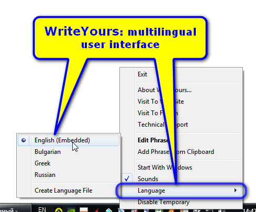Click the yellow round tray icon

coord(59,209)
